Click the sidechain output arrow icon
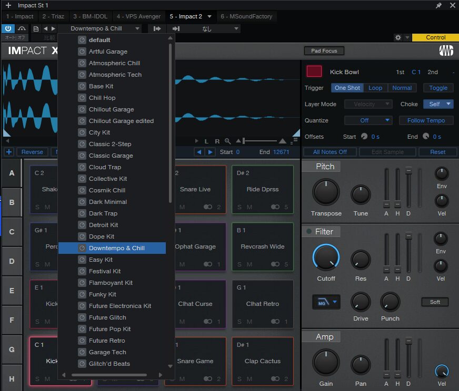This screenshot has width=459, height=391. click(x=176, y=28)
